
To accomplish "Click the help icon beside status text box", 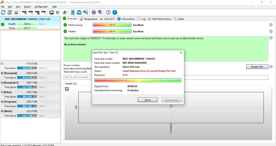I will pos(271,38).
